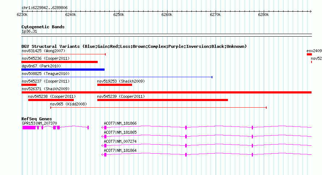
Task: Open the nsv508825 (Teague2010) variant label
Action: click(x=46, y=74)
